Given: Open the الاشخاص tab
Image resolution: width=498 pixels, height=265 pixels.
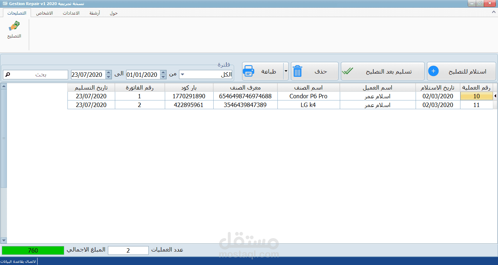Looking at the screenshot, I should [44, 13].
